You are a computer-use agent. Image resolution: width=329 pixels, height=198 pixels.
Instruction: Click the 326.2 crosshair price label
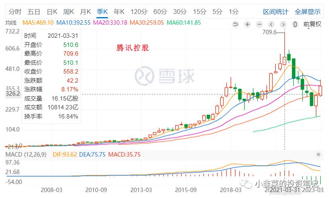pyautogui.click(x=13, y=93)
